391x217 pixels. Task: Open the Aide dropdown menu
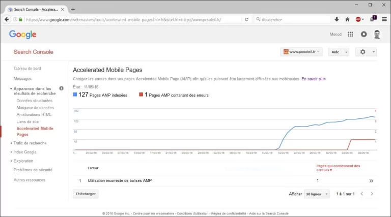(x=339, y=52)
